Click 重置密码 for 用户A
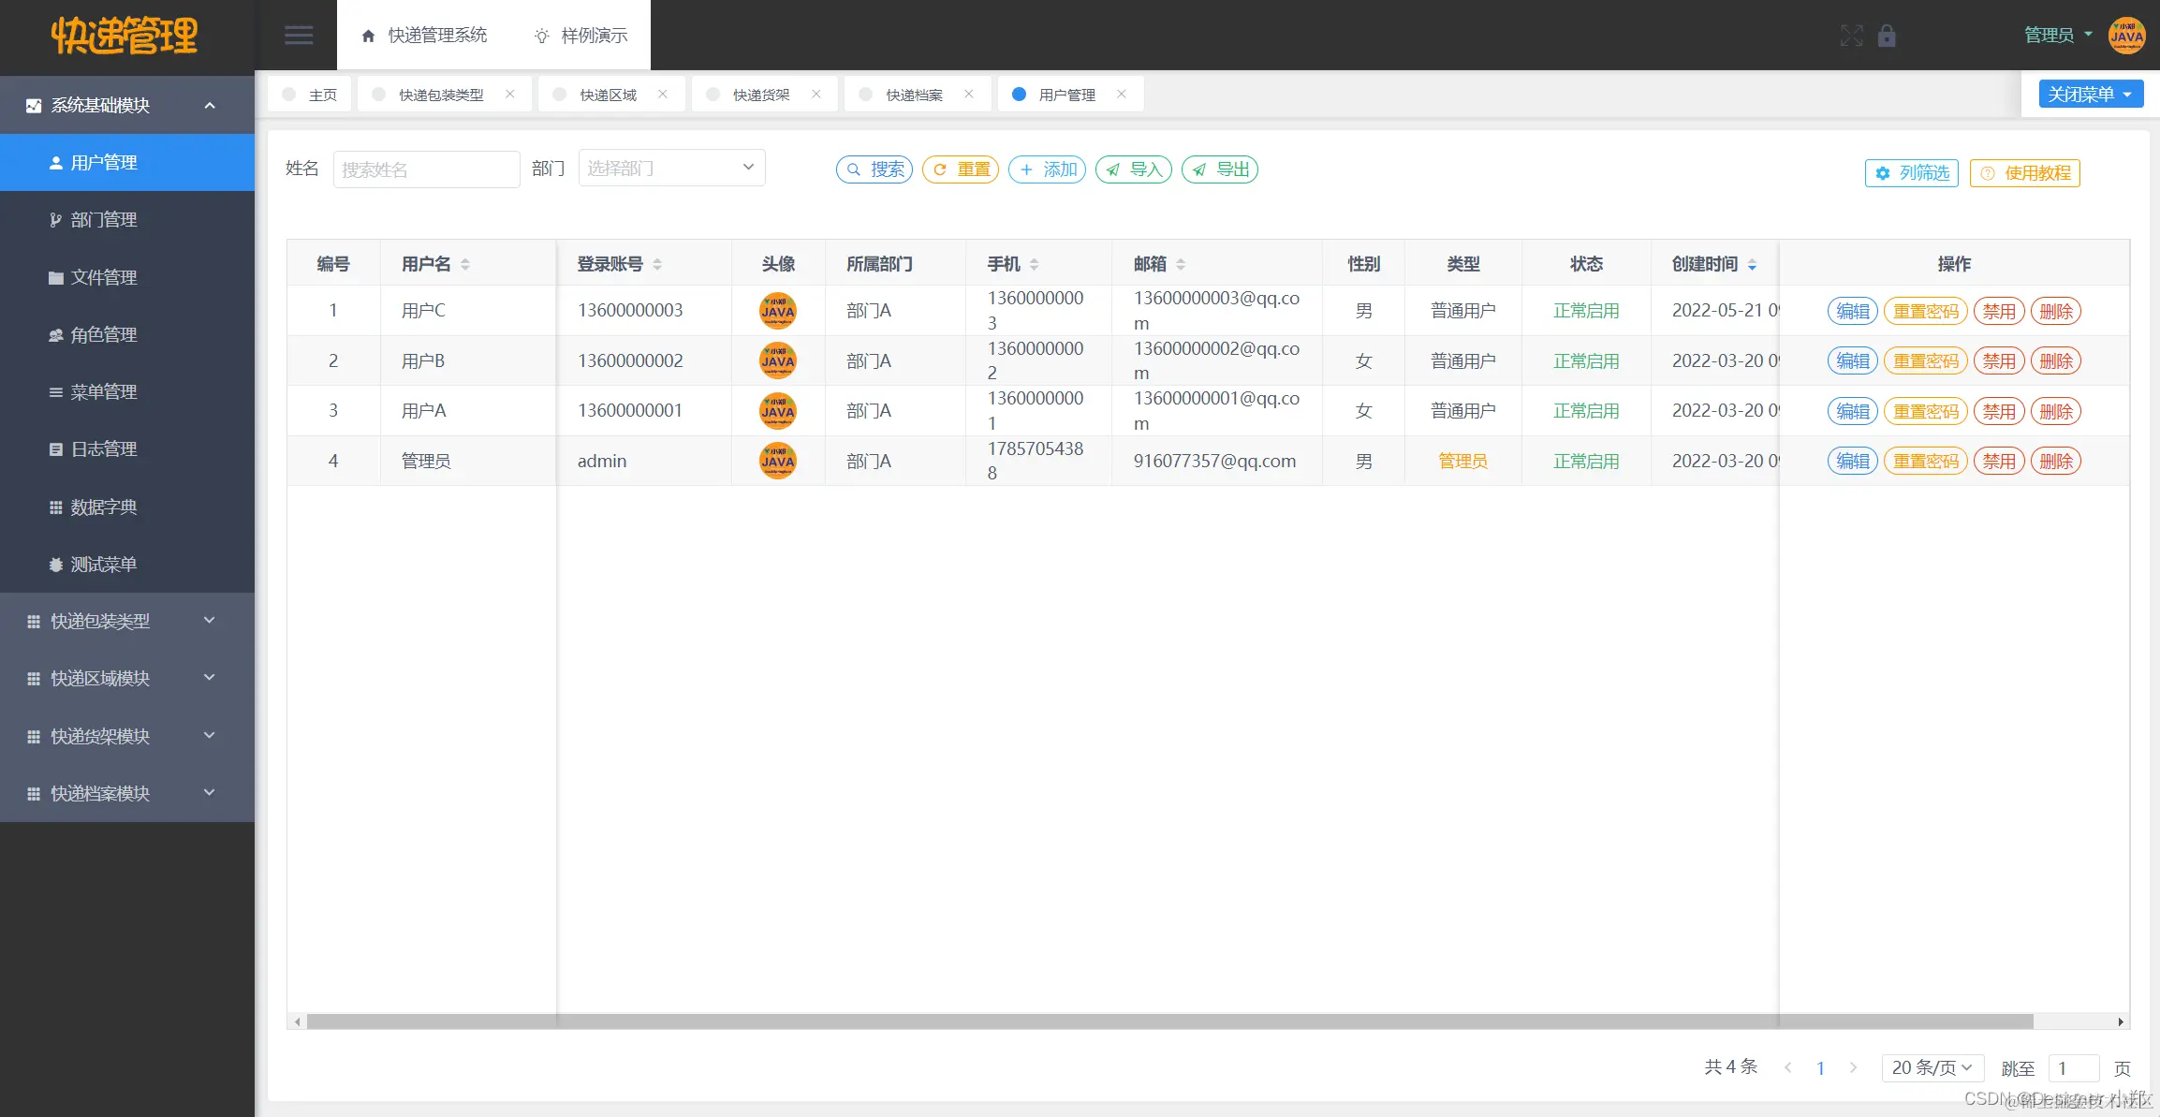The image size is (2160, 1117). click(x=1925, y=411)
